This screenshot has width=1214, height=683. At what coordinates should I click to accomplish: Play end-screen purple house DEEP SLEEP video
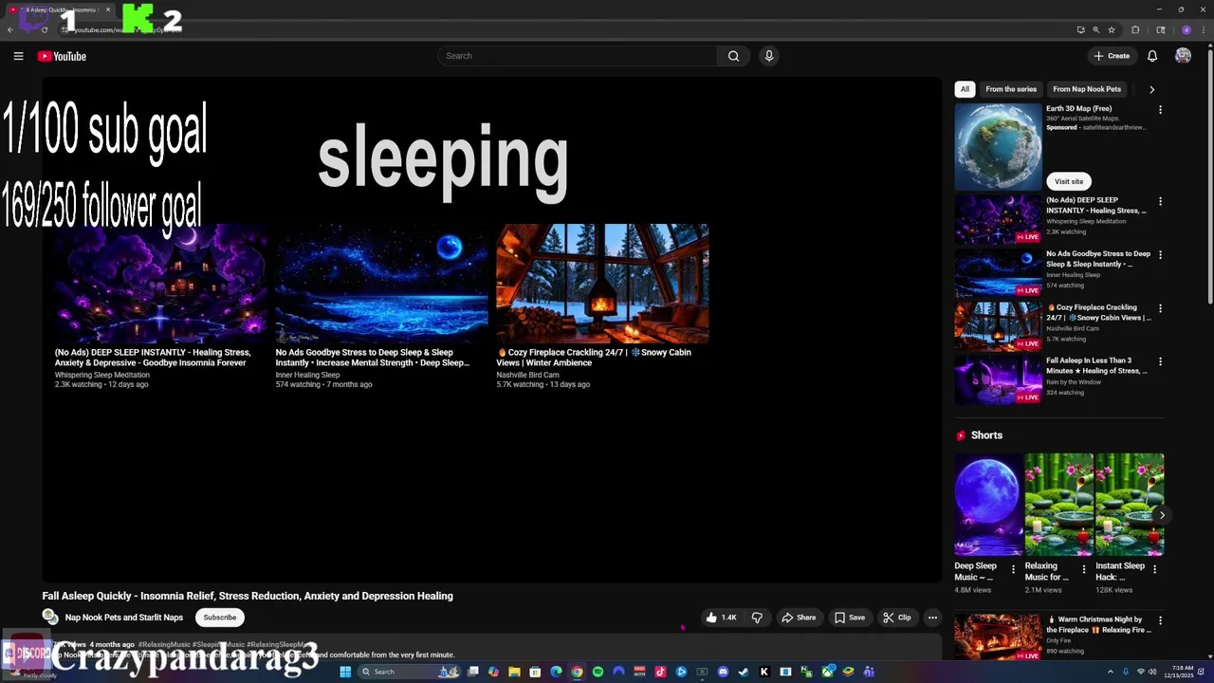tap(161, 284)
